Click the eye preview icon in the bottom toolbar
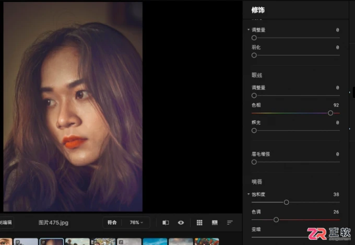This screenshot has height=245, width=355. click(181, 223)
